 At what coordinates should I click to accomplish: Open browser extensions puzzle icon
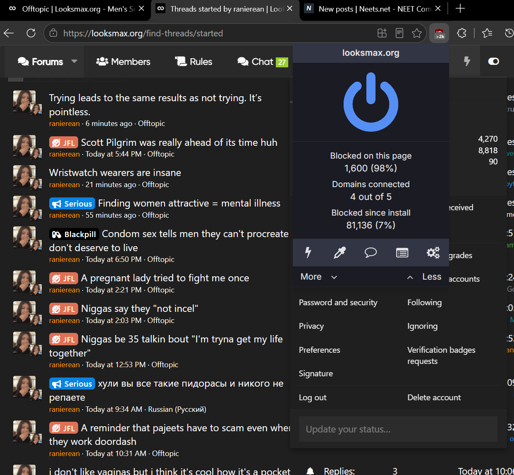point(462,33)
